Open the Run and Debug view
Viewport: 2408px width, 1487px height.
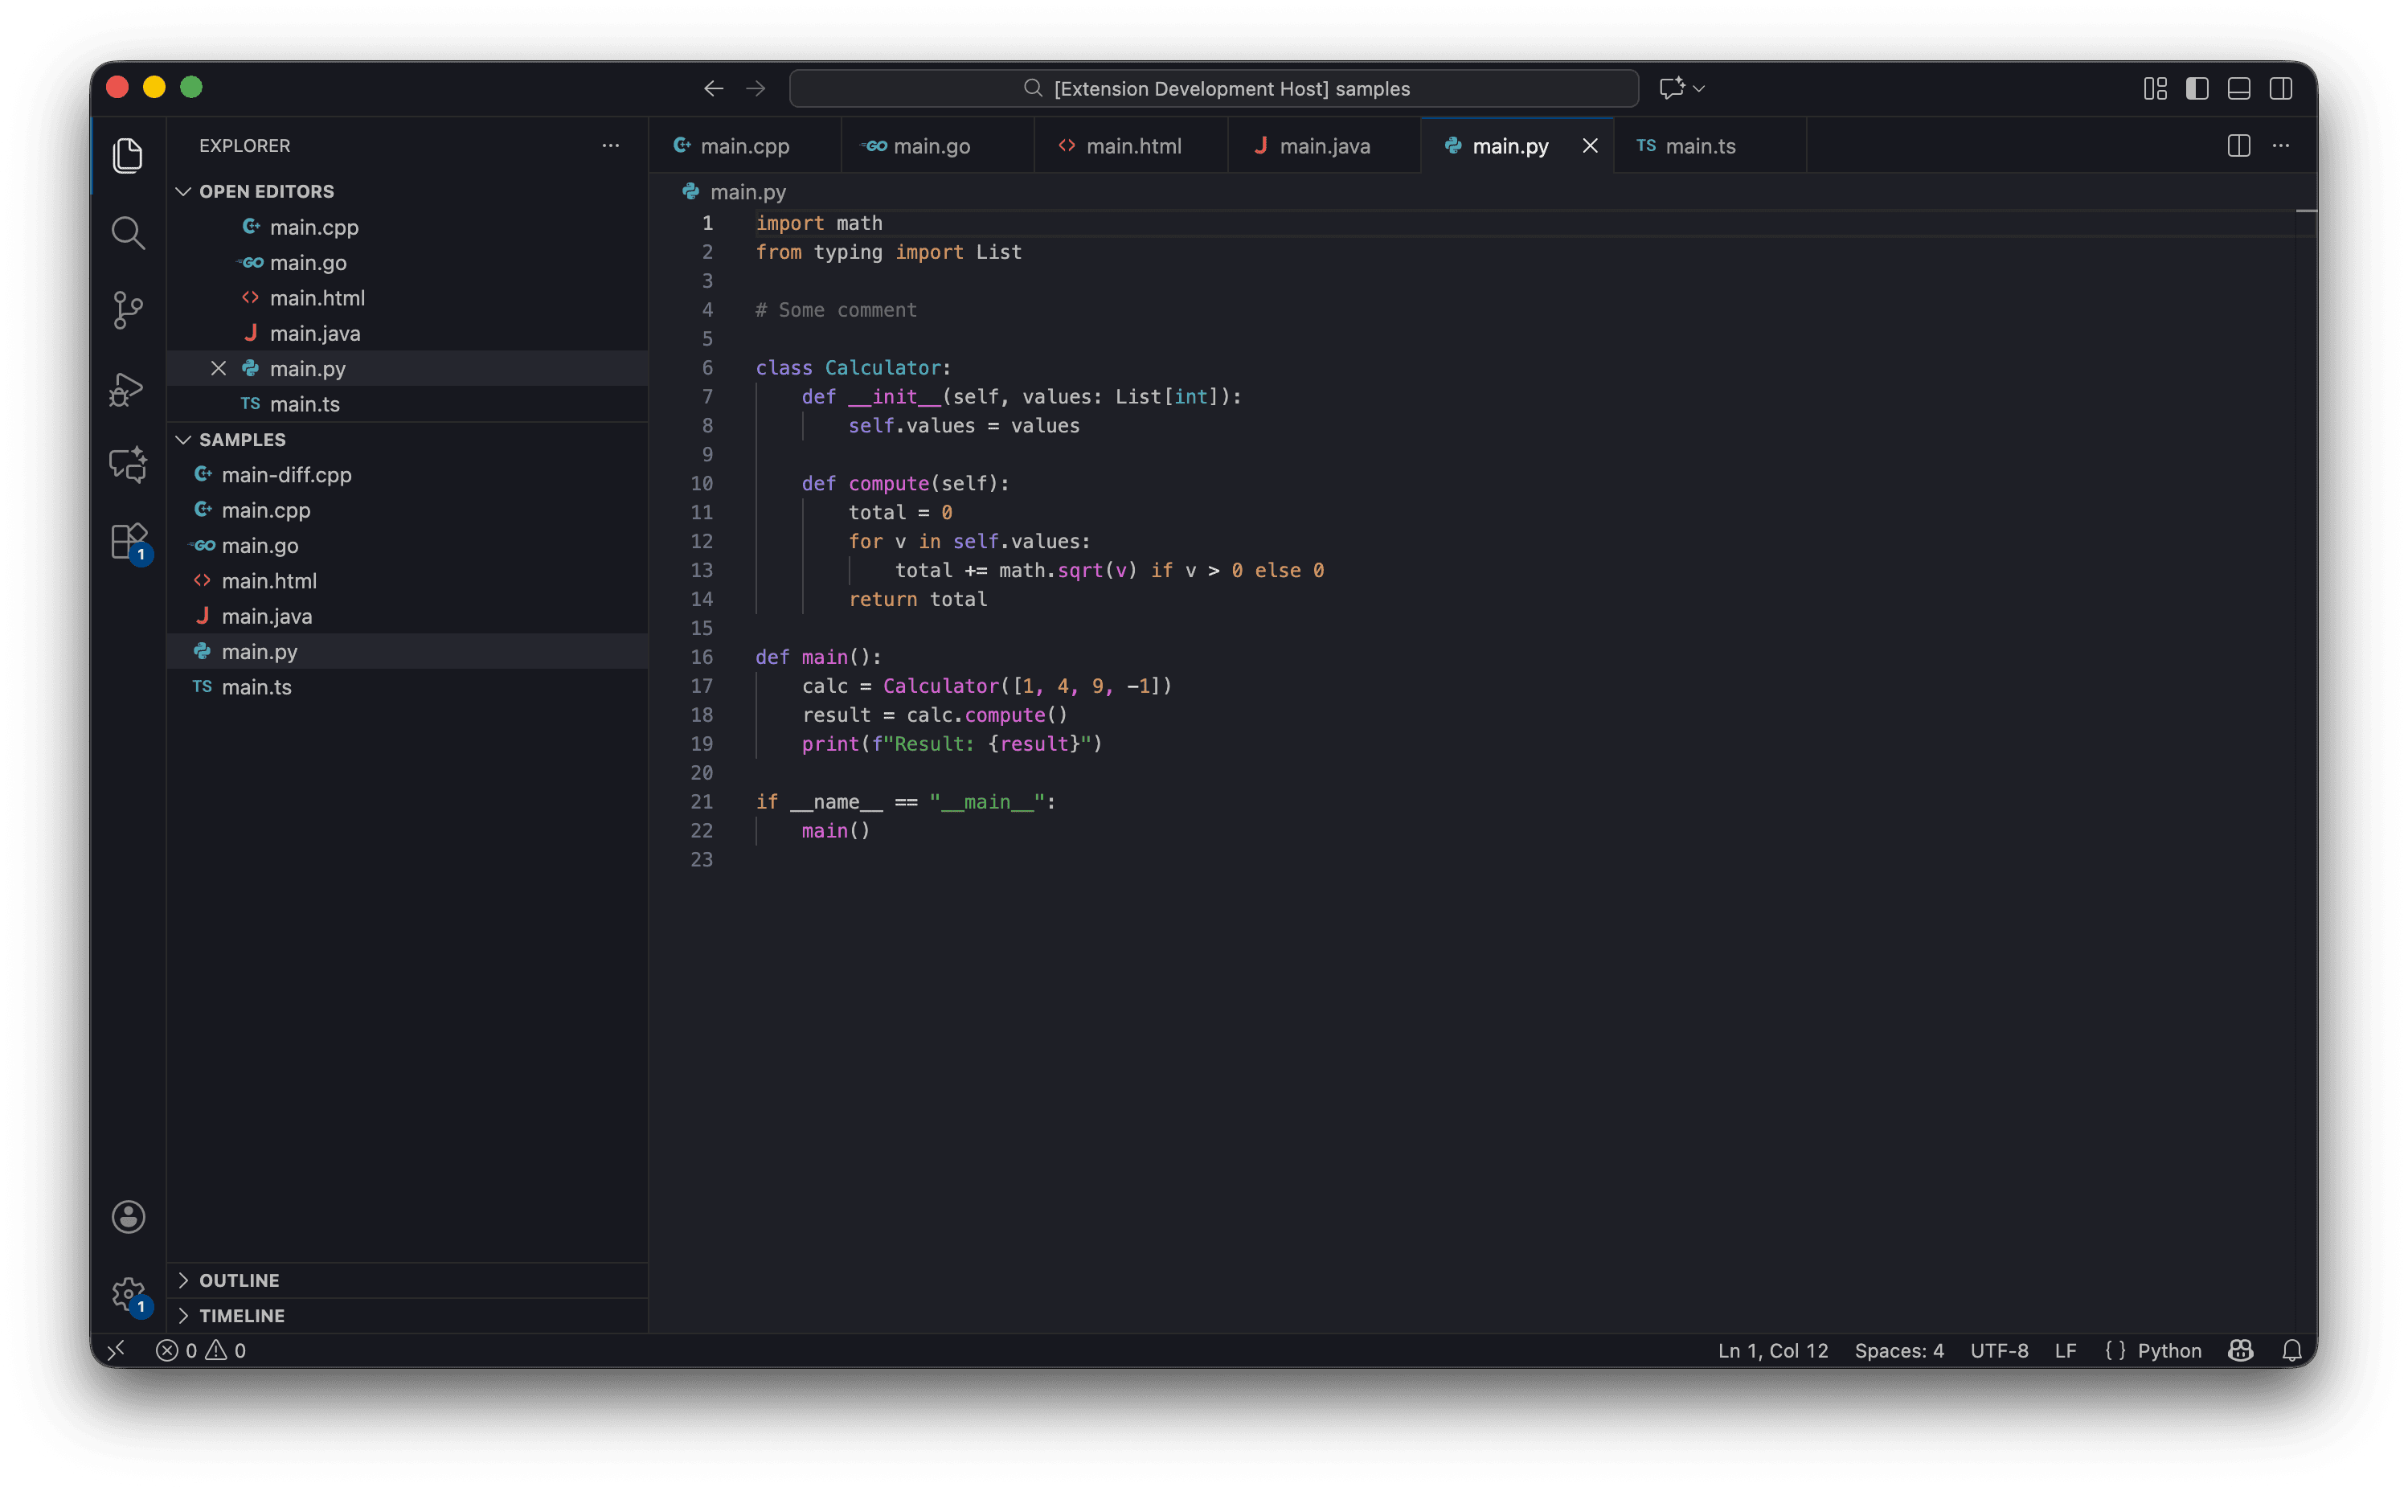pyautogui.click(x=128, y=390)
